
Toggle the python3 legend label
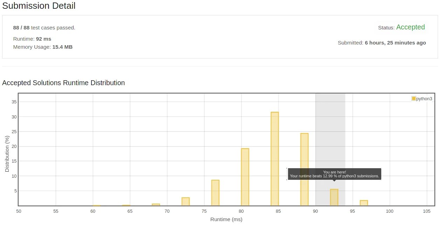pyautogui.click(x=424, y=99)
